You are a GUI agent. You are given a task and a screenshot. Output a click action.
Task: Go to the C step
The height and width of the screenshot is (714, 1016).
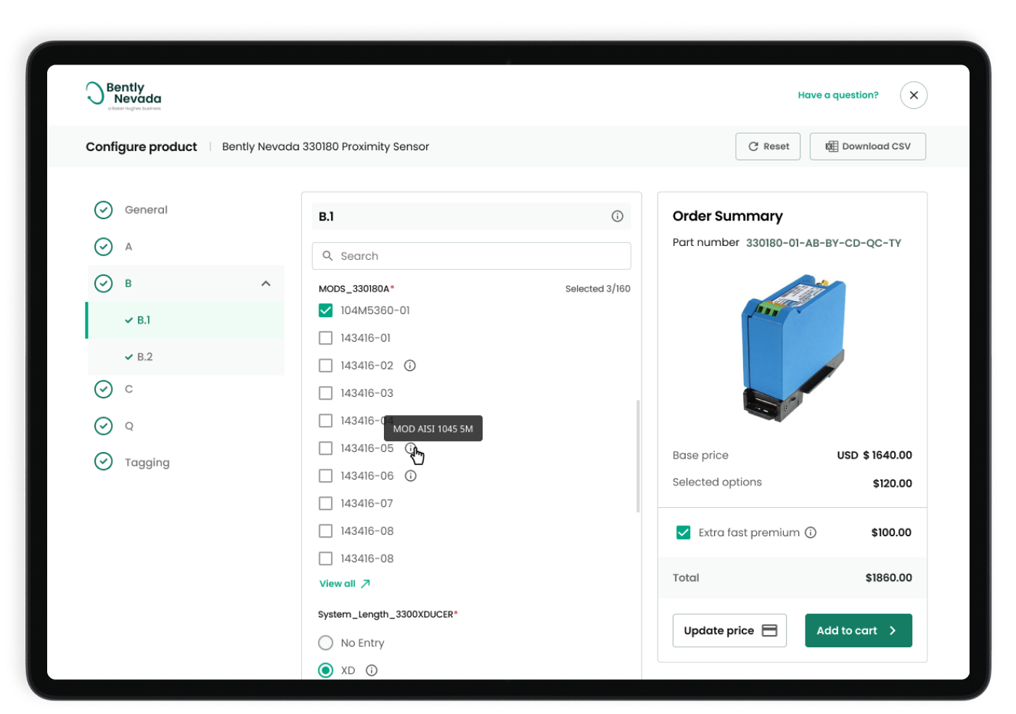click(x=128, y=389)
